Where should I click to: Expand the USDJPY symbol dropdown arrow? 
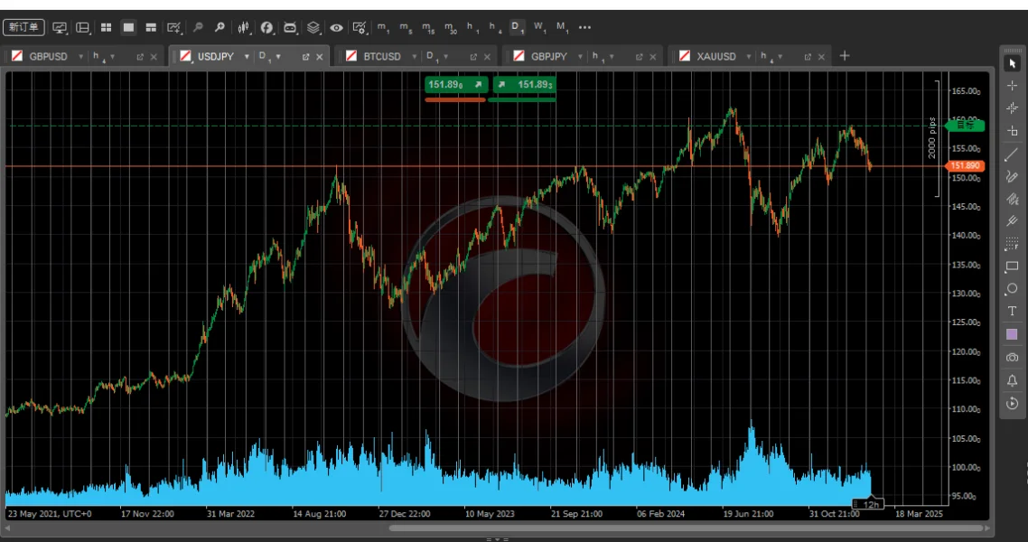[247, 57]
